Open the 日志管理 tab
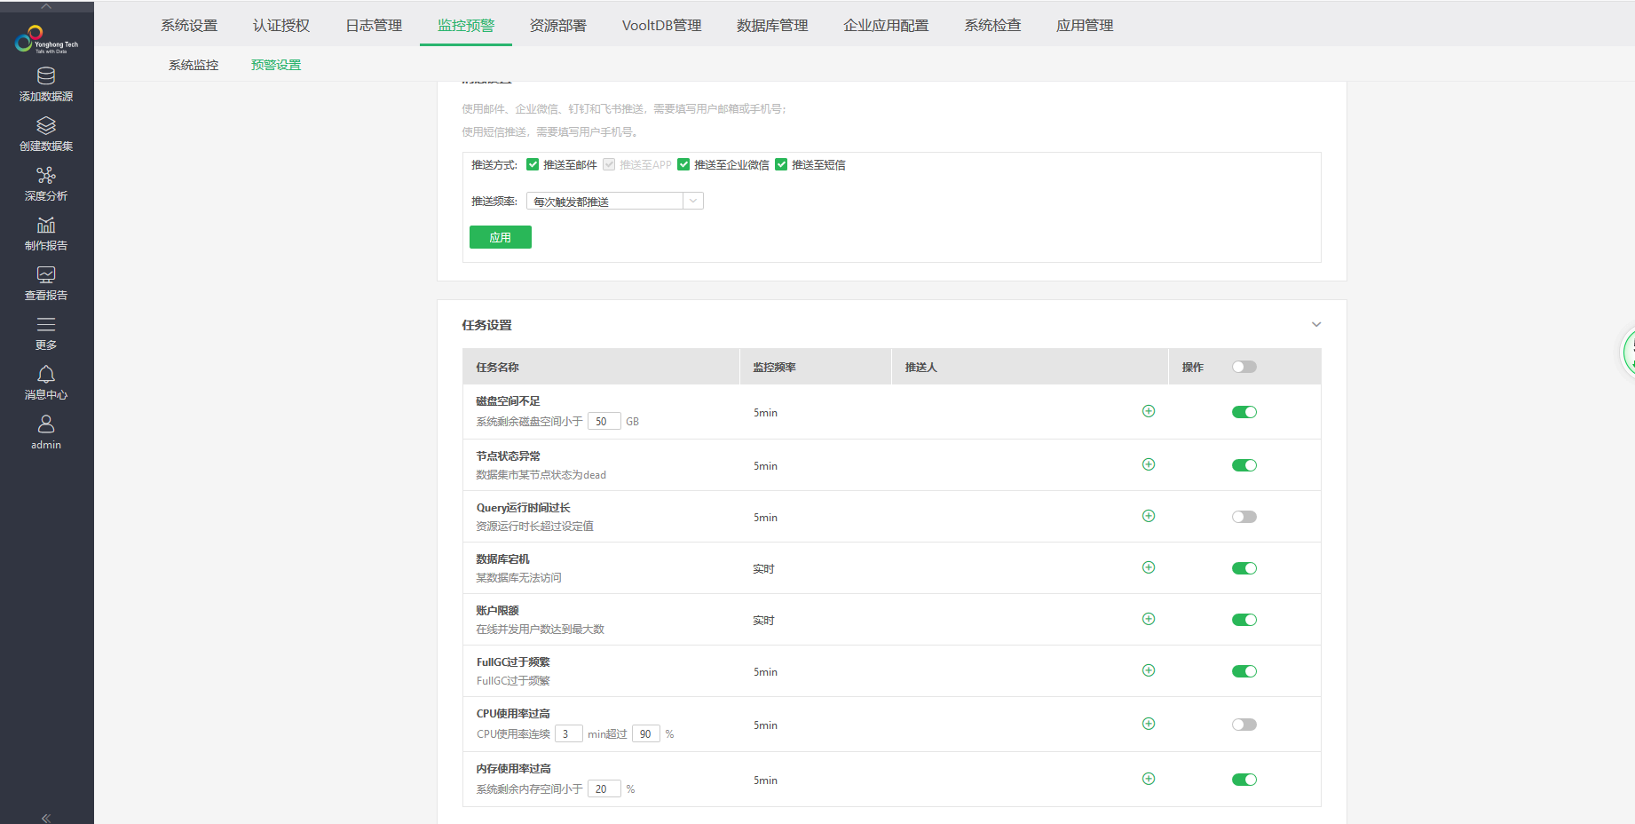Image resolution: width=1635 pixels, height=824 pixels. pos(374,25)
